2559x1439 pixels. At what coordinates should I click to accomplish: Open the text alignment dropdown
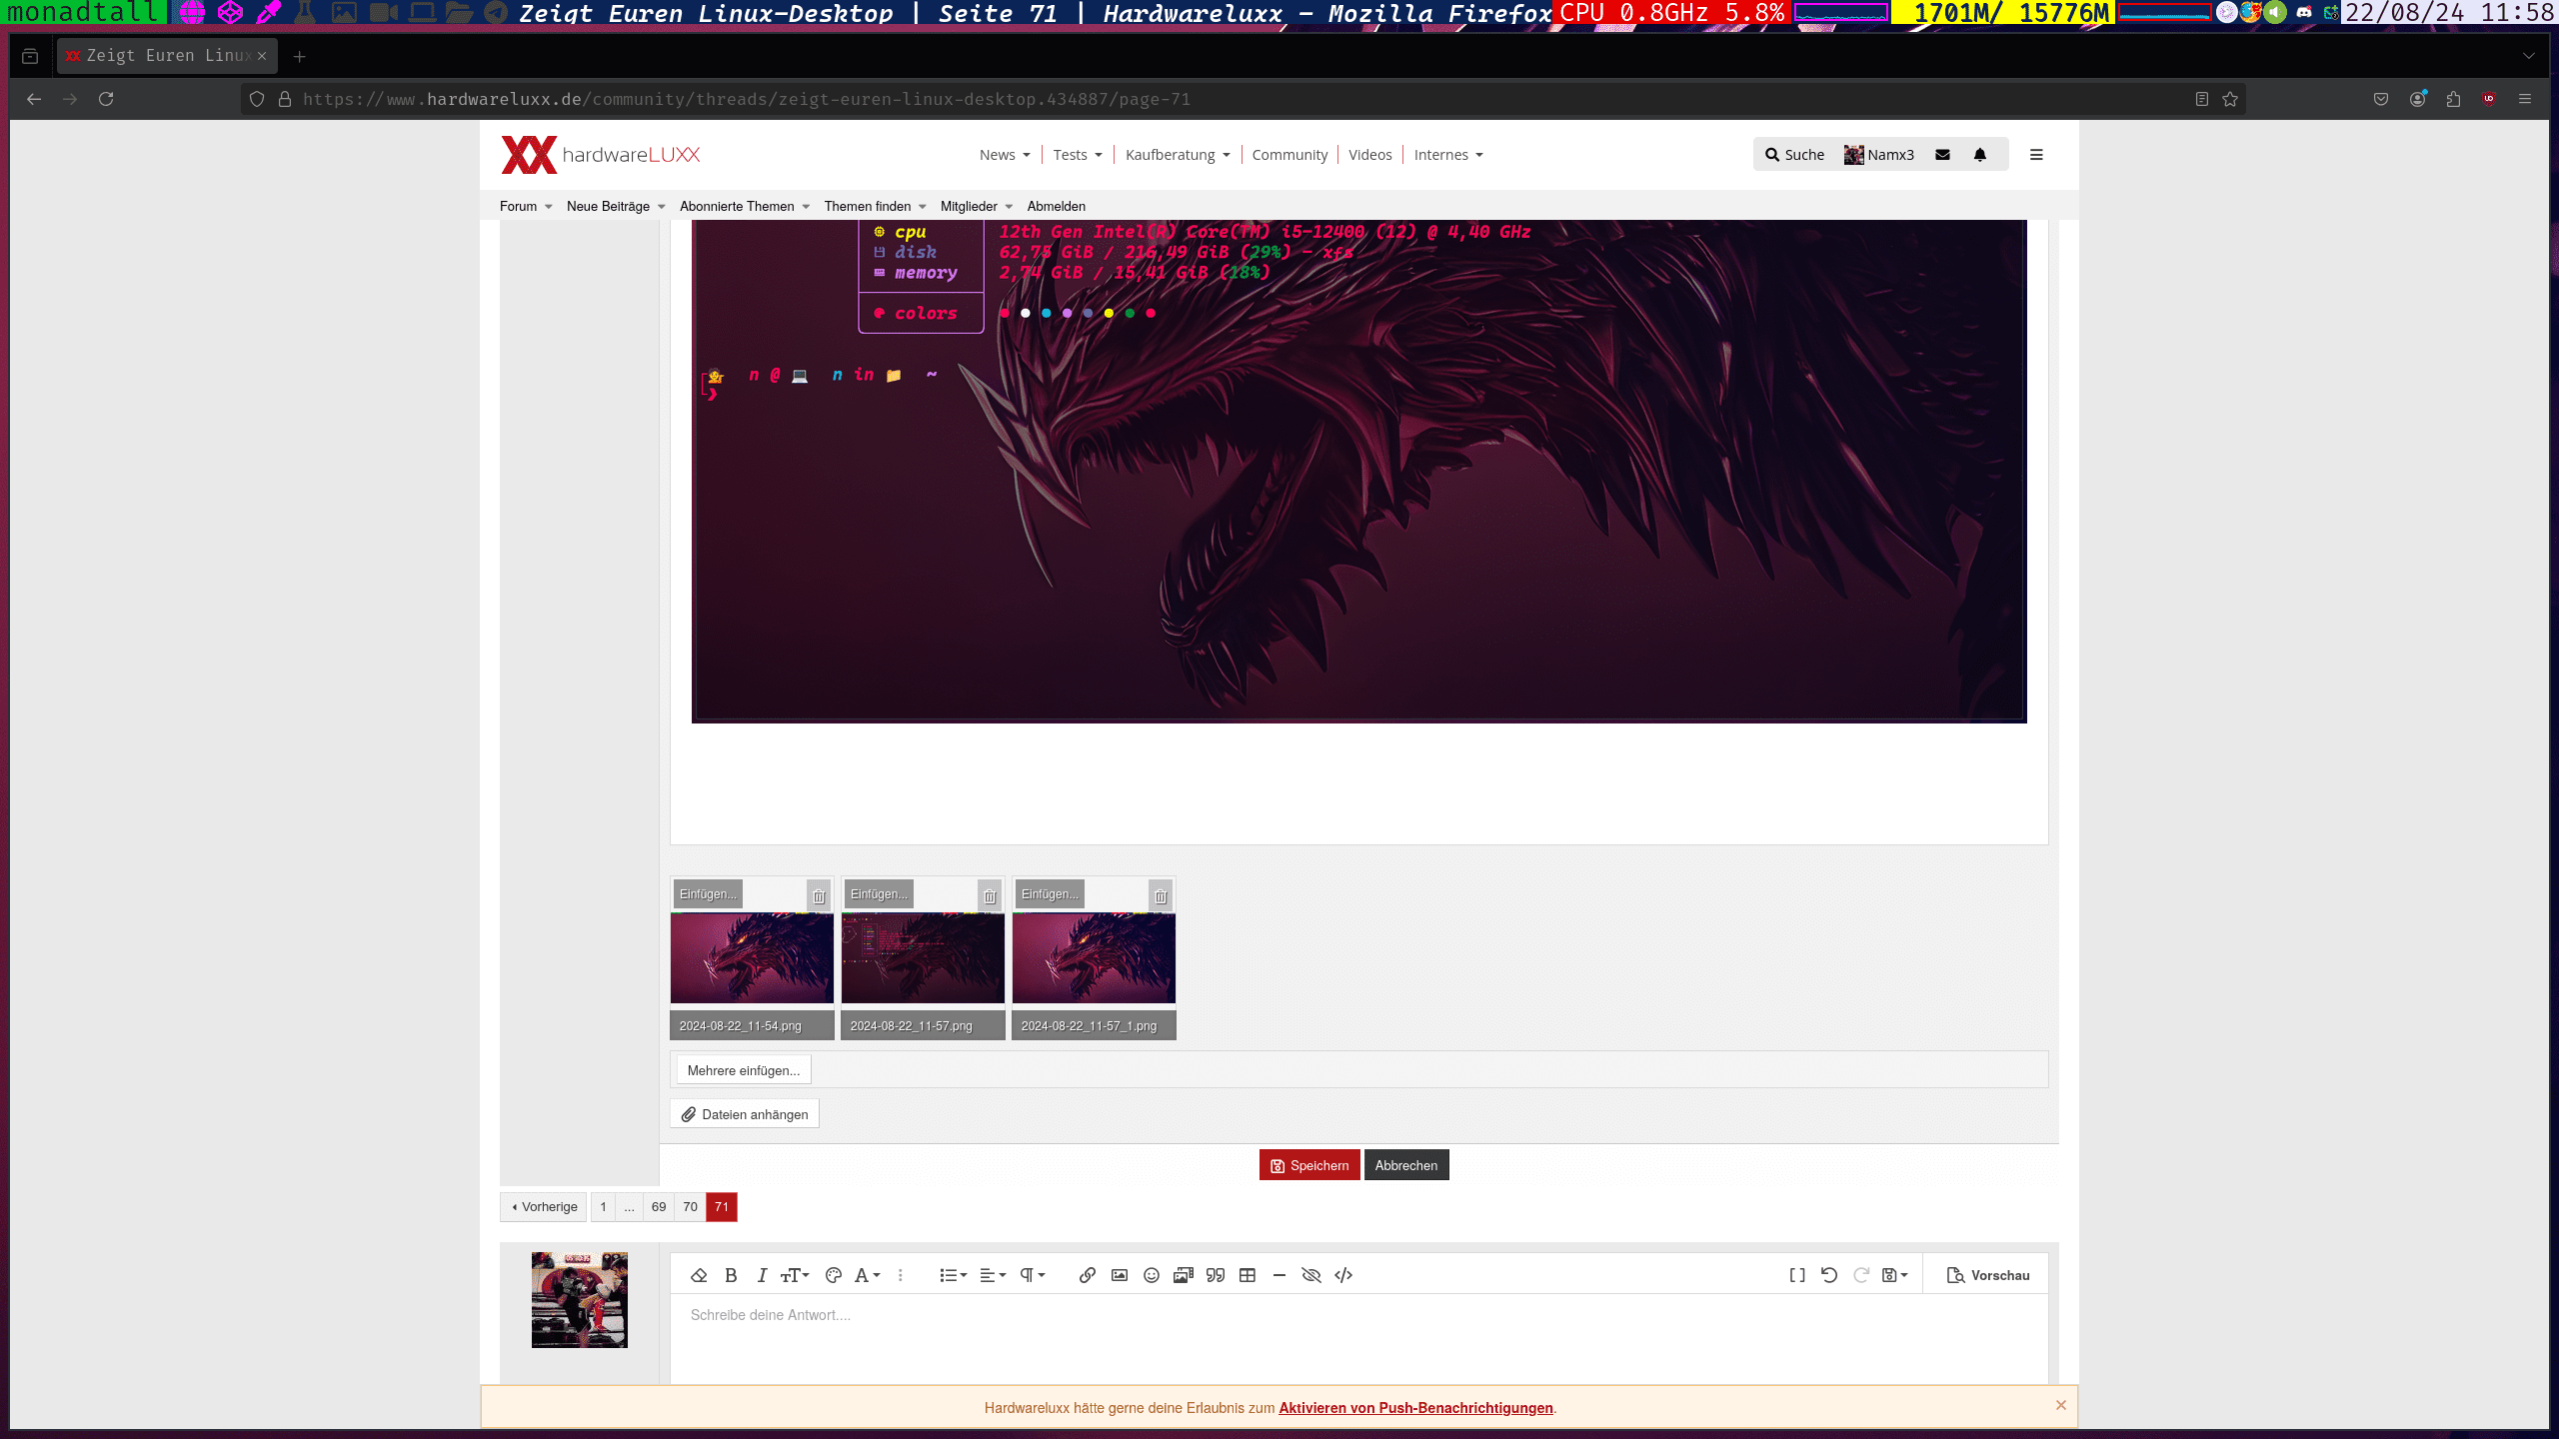(993, 1275)
